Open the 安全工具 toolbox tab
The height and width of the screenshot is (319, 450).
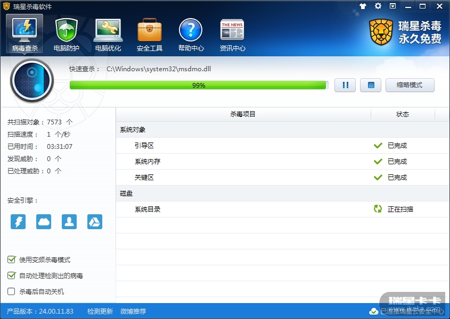coord(150,35)
